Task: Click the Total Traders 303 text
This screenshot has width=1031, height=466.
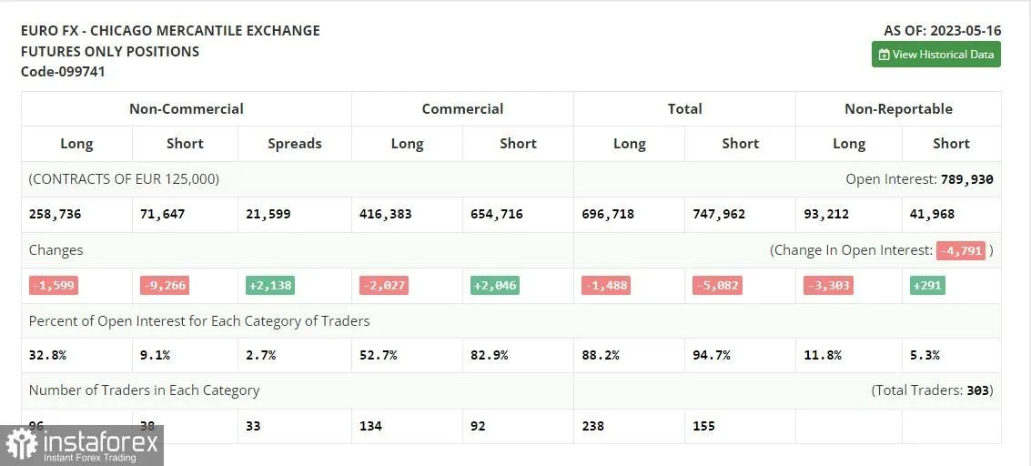Action: [x=933, y=390]
